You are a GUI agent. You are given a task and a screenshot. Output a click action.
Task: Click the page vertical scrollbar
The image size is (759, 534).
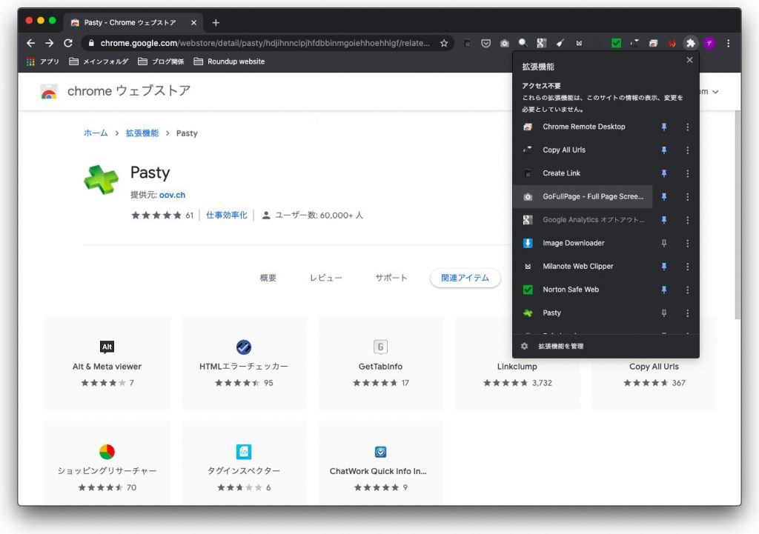tap(738, 214)
